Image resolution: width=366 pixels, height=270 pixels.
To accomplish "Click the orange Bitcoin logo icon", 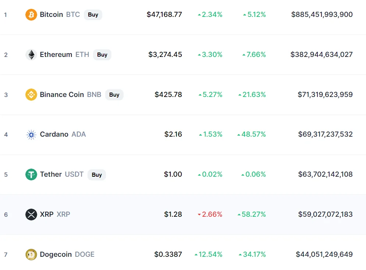I will tap(31, 15).
